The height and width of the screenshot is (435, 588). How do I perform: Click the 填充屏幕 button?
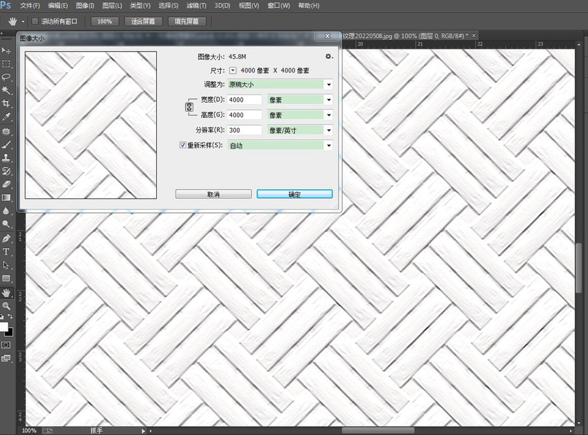tap(186, 22)
